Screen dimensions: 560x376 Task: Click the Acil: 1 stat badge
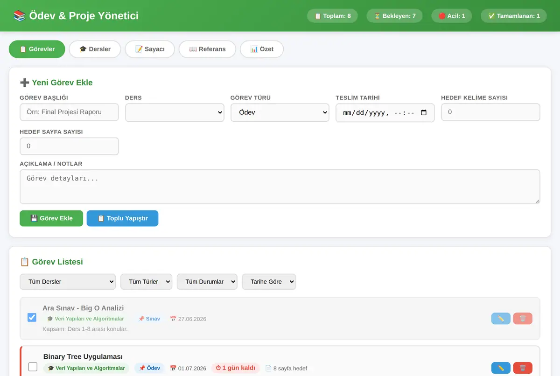click(x=452, y=16)
